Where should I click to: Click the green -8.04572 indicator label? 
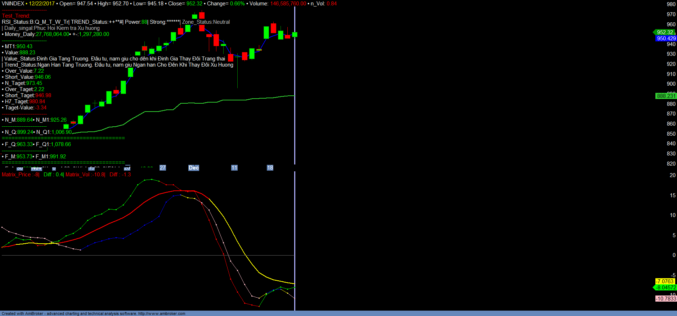point(665,288)
